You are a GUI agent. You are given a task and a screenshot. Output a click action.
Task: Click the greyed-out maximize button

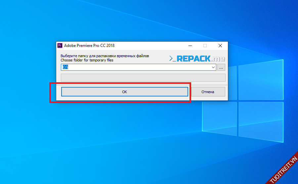[205, 46]
